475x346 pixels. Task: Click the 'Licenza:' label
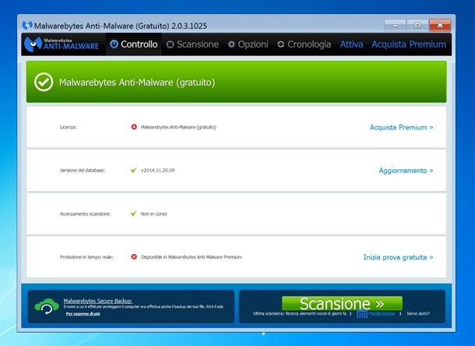click(x=69, y=127)
